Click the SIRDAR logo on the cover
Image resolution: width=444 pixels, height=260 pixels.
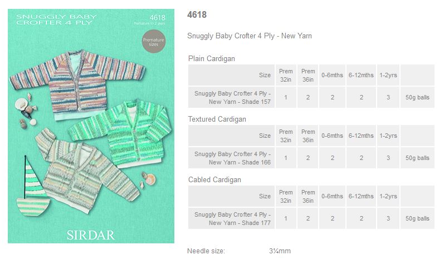tap(91, 235)
